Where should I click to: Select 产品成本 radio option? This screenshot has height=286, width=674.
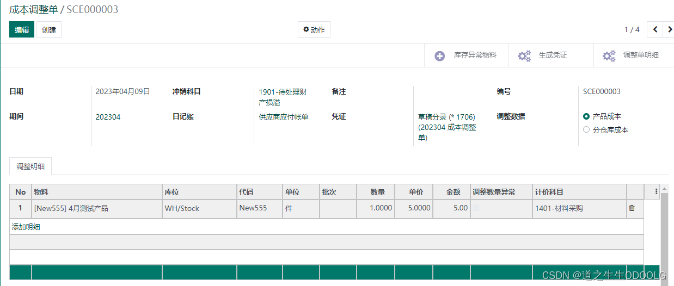(586, 116)
